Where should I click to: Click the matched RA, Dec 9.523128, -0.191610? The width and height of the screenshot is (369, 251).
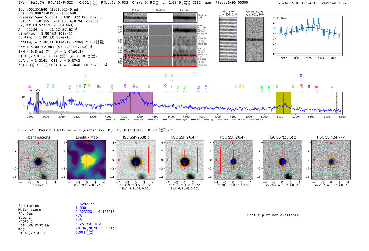click(95, 212)
